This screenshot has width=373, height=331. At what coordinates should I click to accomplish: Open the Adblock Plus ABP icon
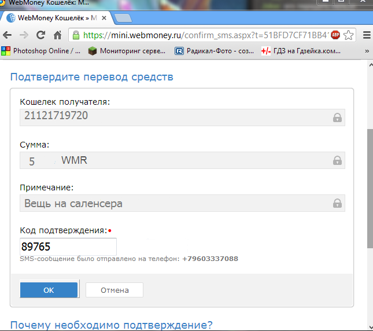pos(335,35)
